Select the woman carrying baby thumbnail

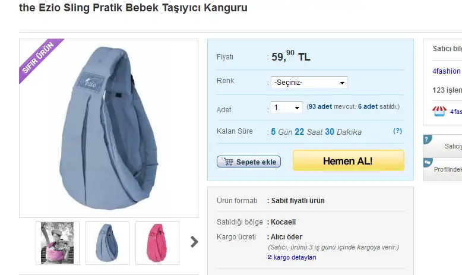[58, 243]
